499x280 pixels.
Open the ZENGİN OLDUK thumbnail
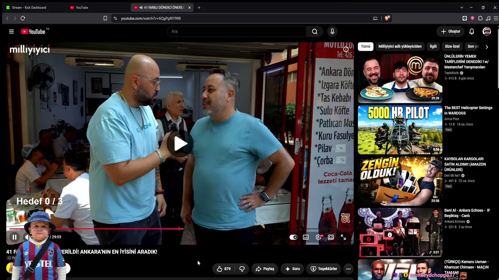400,181
